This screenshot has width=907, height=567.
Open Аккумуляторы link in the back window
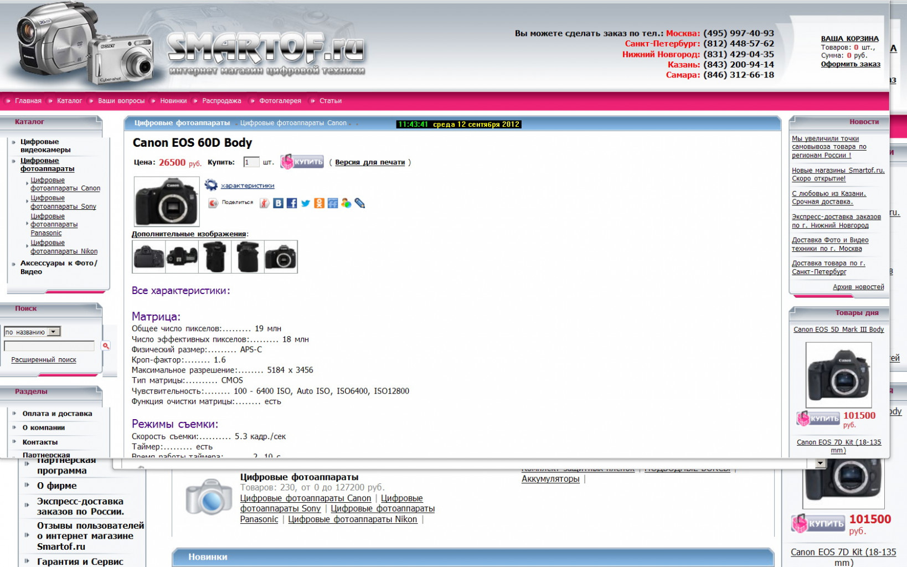[550, 479]
